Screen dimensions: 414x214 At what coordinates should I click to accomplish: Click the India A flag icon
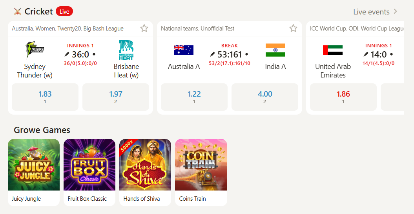[x=275, y=50]
